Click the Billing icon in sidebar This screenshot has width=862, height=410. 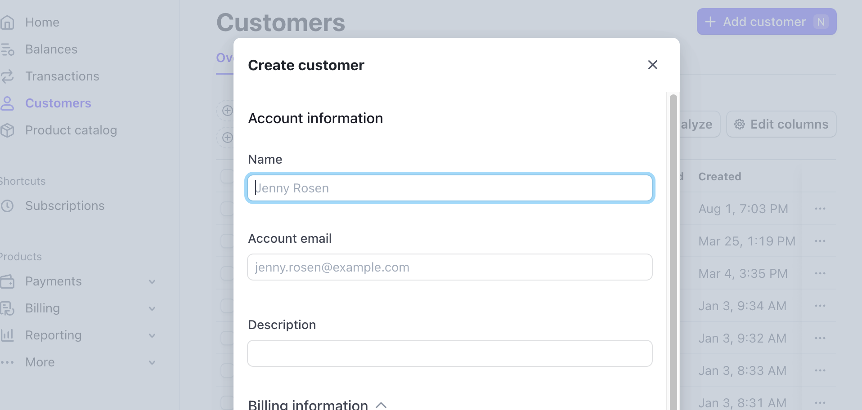tap(7, 308)
